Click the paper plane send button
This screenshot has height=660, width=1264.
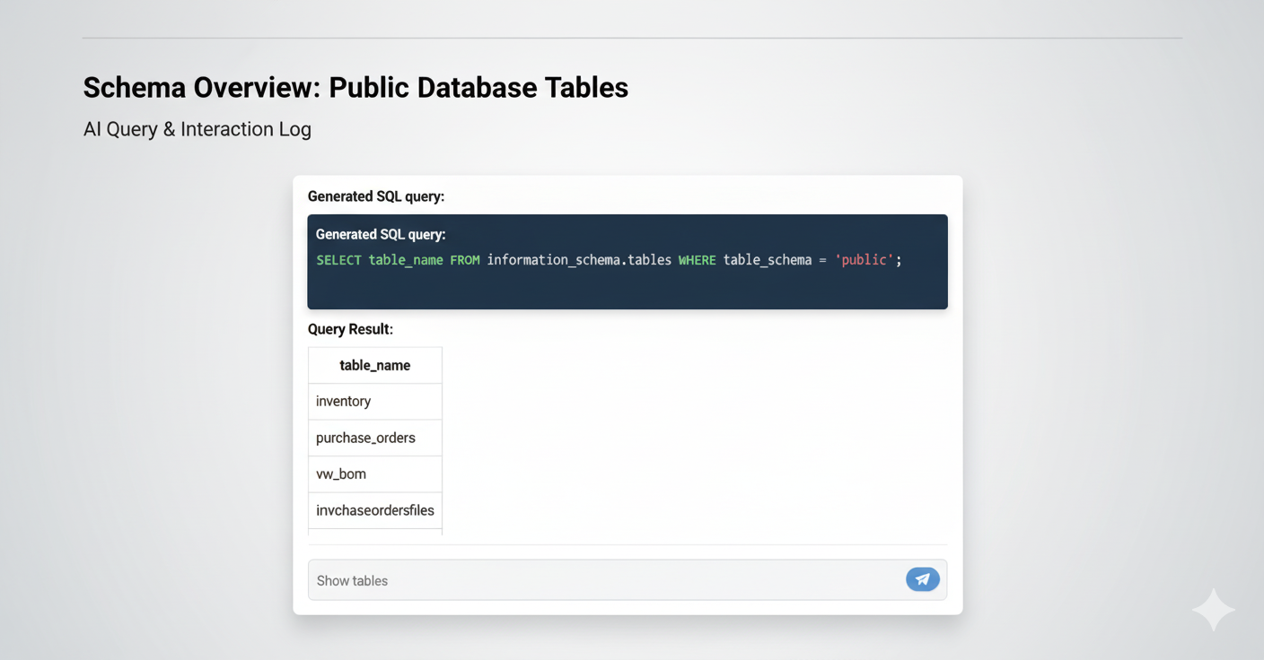pyautogui.click(x=922, y=579)
